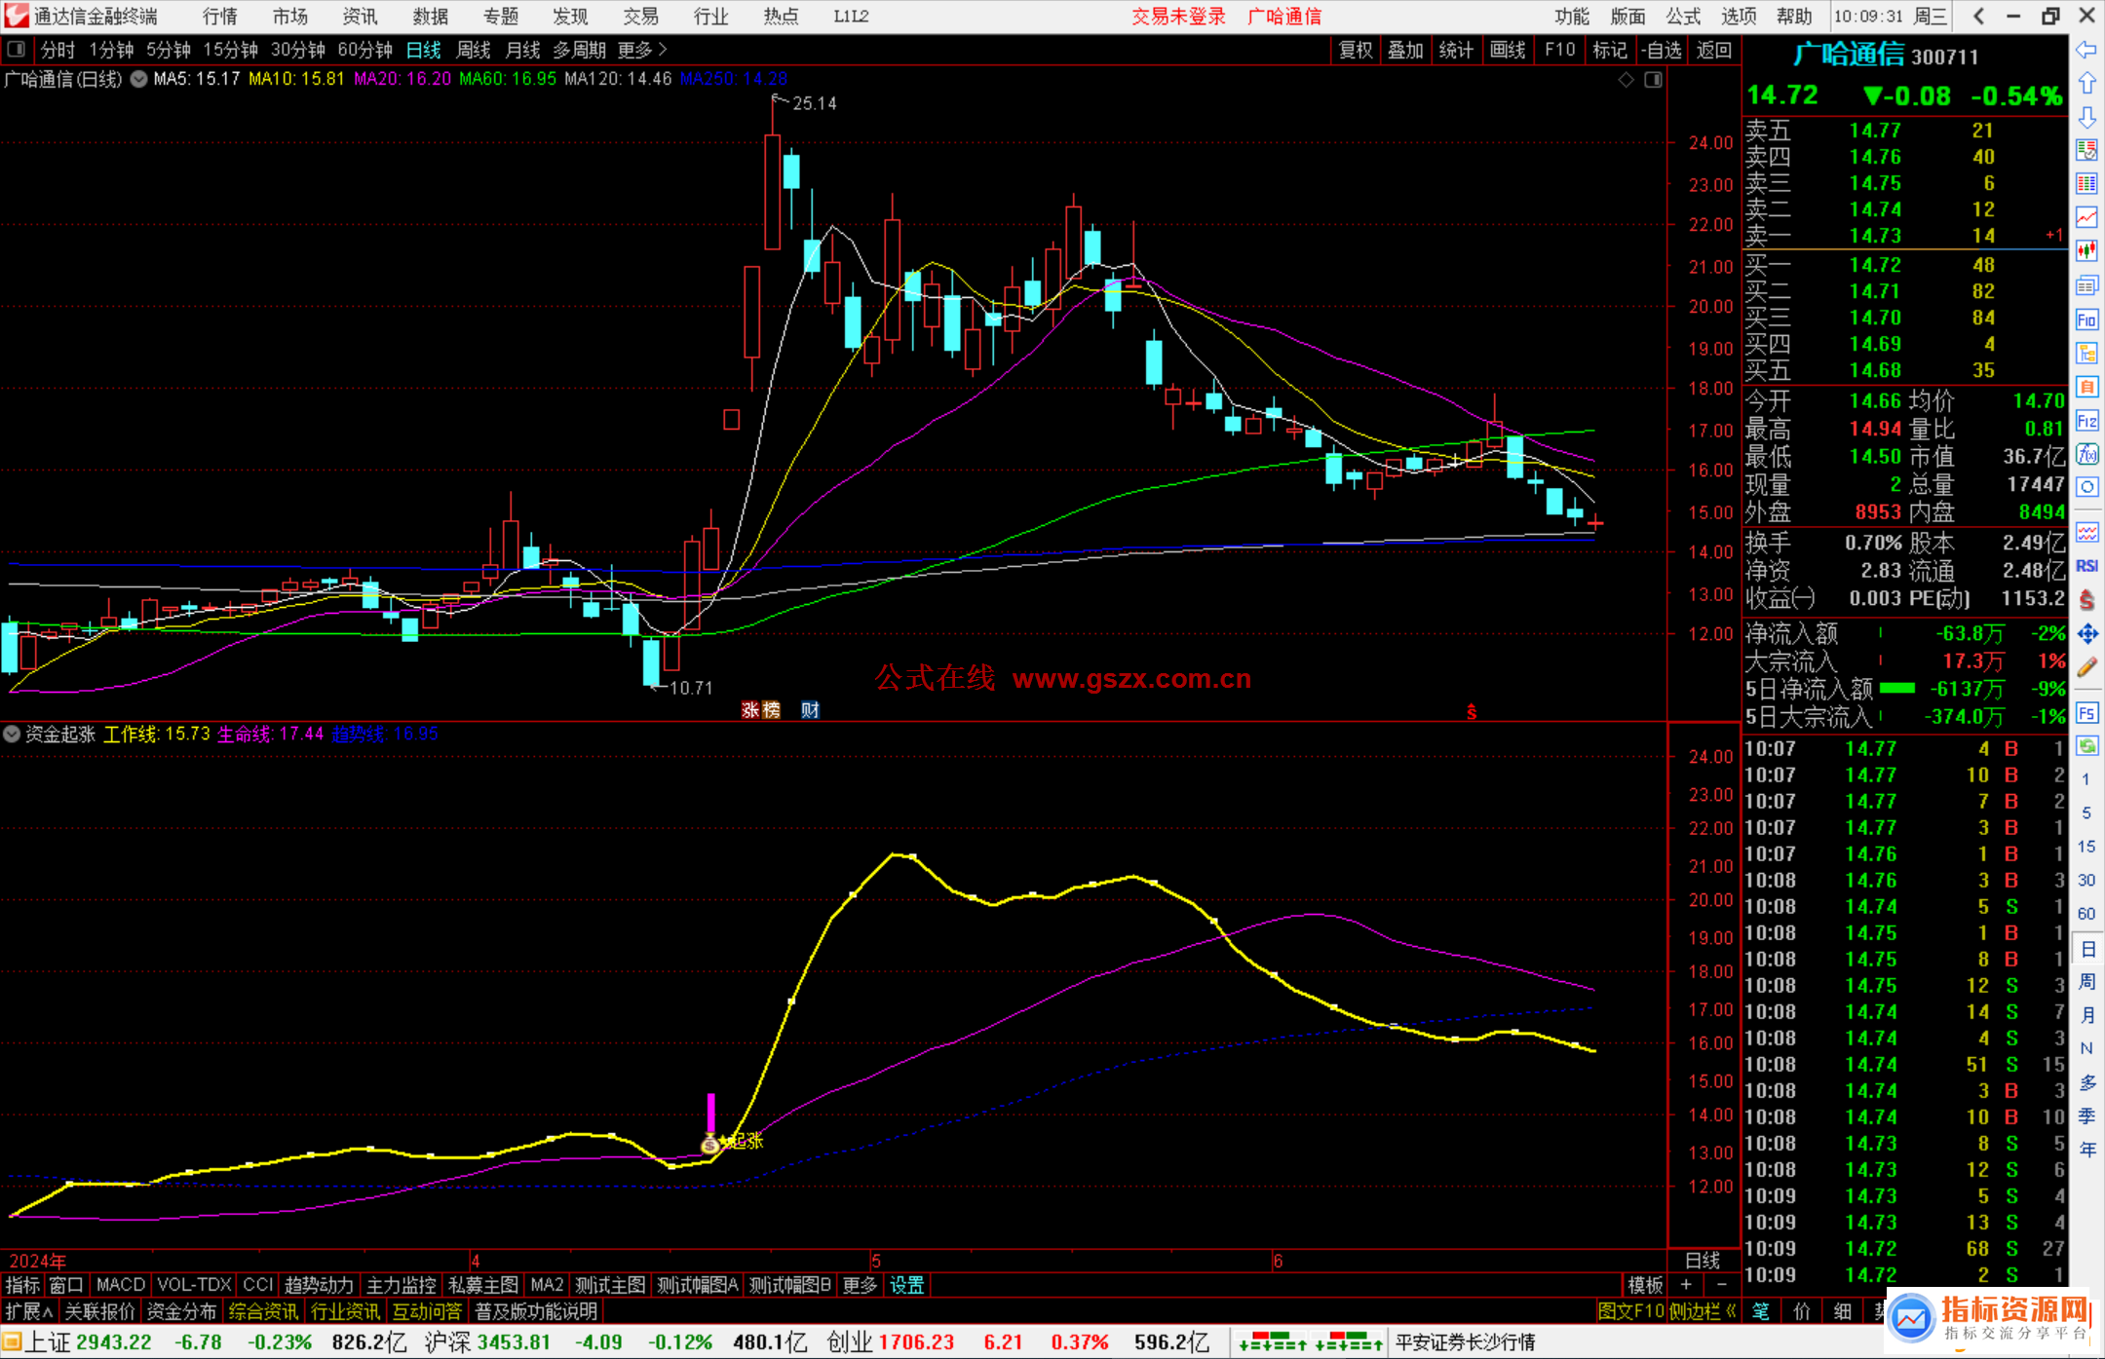Open the 功能 menu in title bar
The width and height of the screenshot is (2105, 1359).
1571,16
